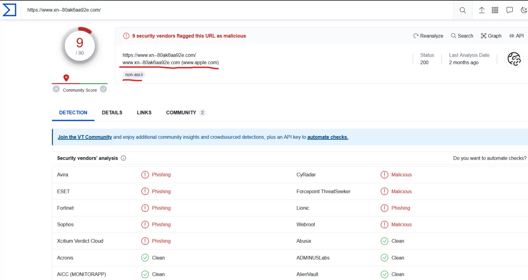This screenshot has height=280, width=528.
Task: Click the VirusTotal sigma logo
Action: tap(9, 10)
